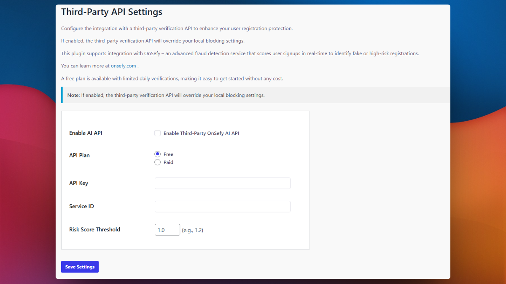The height and width of the screenshot is (284, 506).
Task: Click the Third-Party API Settings heading
Action: [112, 12]
